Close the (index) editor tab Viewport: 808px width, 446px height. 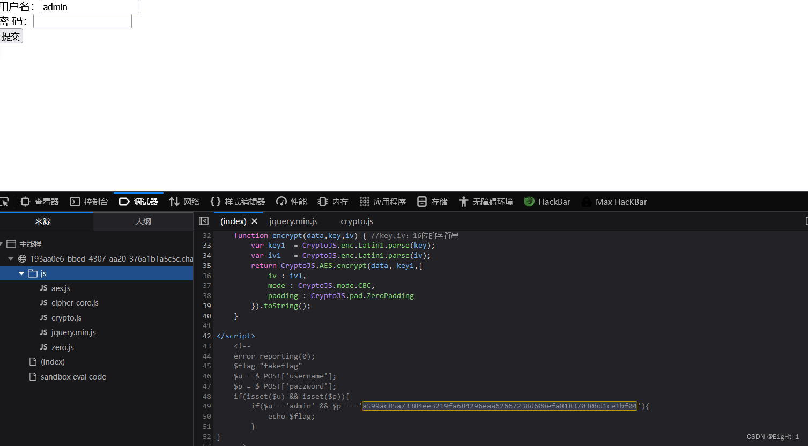tap(254, 221)
